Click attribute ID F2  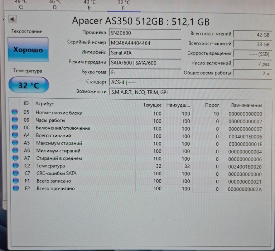pyautogui.click(x=27, y=188)
